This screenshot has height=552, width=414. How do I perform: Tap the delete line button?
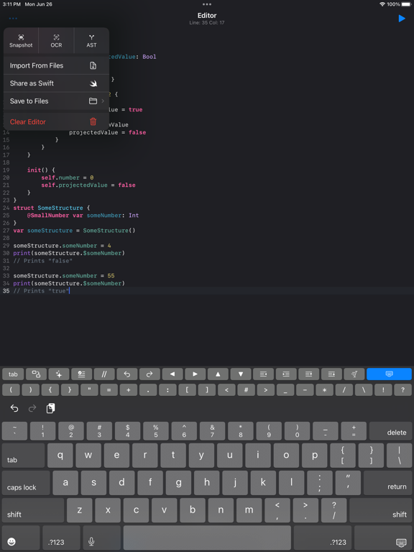[354, 374]
